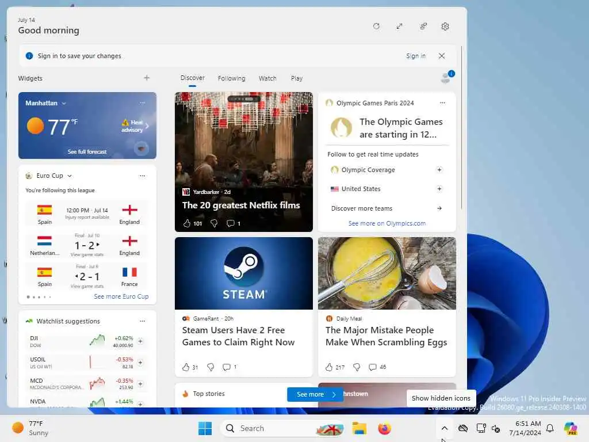Viewport: 589px width, 442px height.
Task: Refresh the widgets feed
Action: click(x=376, y=26)
